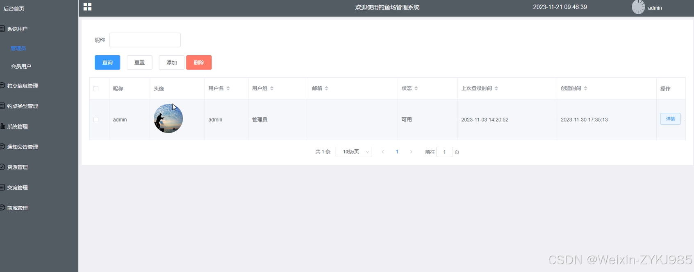Select 会员用户 submenu item

coord(21,66)
